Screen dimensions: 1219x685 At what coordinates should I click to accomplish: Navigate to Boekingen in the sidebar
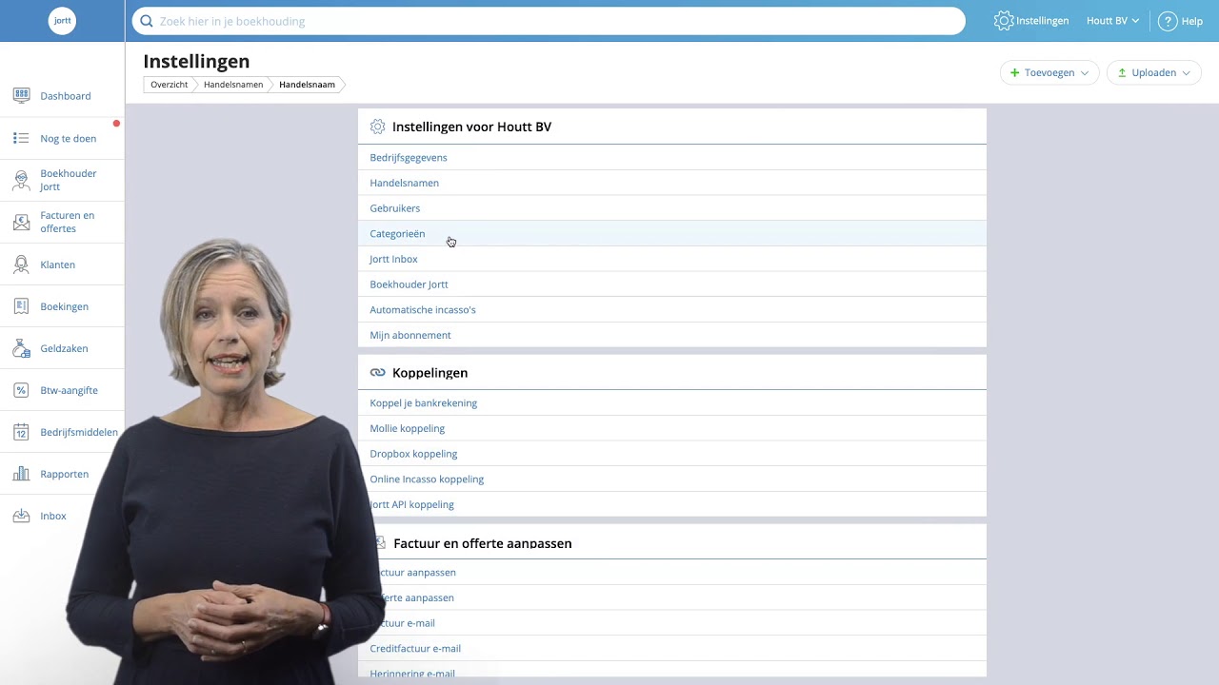point(65,306)
